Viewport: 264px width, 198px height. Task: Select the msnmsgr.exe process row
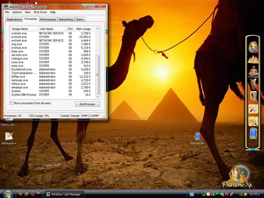point(51,80)
